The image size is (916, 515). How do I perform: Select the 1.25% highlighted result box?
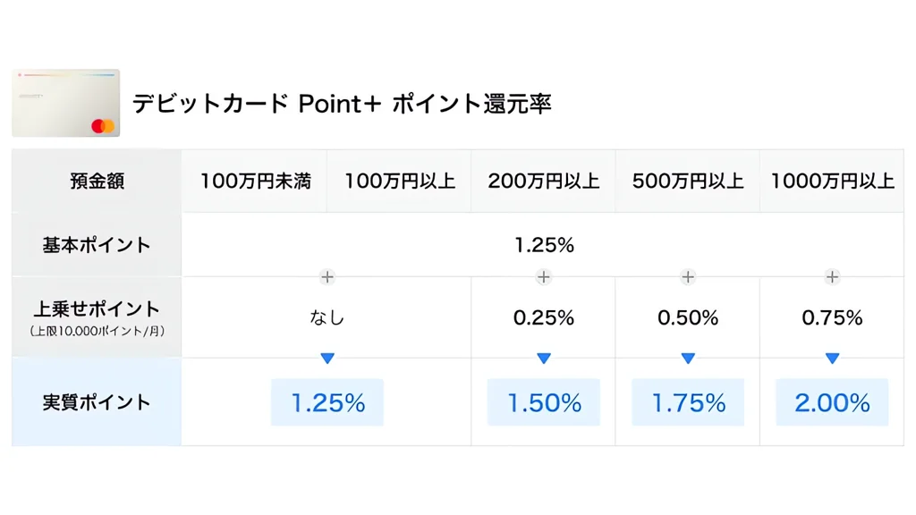pos(327,402)
